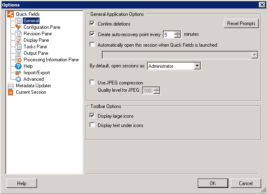
Task: Click the auto-recovery minutes field
Action: tap(169, 34)
